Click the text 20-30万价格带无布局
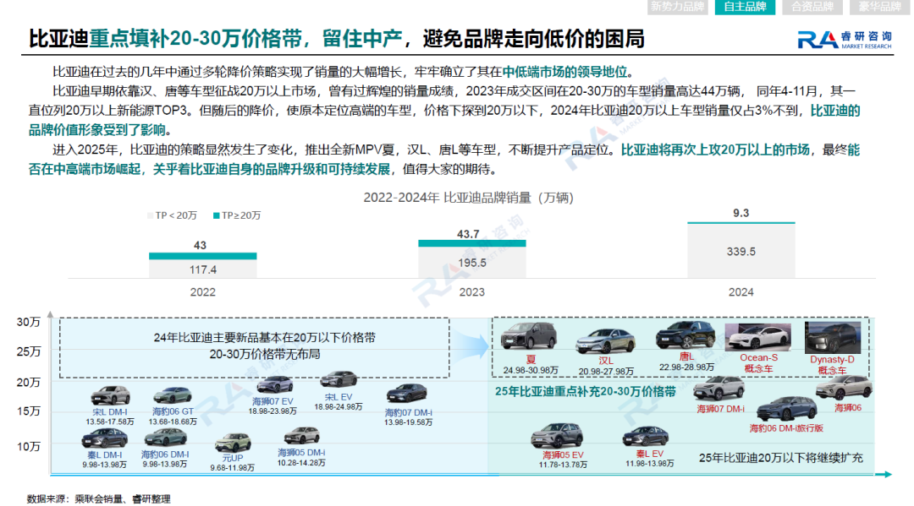The image size is (914, 506). 265,354
